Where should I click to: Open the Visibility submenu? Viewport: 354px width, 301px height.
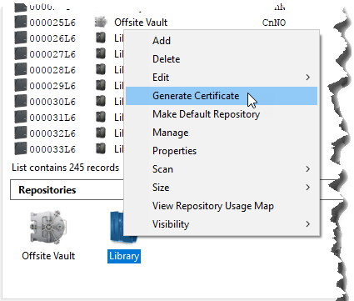[x=222, y=224]
